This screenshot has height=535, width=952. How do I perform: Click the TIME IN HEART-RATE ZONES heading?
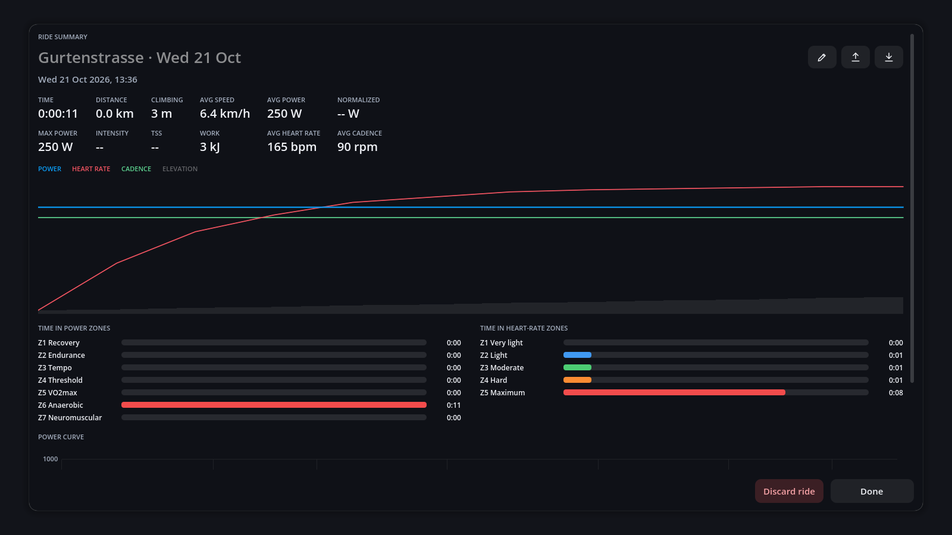pos(524,328)
